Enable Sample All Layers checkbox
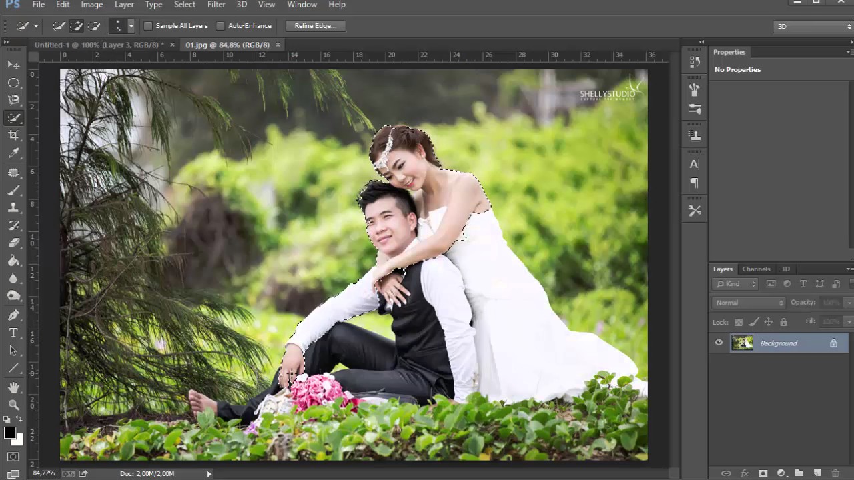This screenshot has width=854, height=480. 149,26
